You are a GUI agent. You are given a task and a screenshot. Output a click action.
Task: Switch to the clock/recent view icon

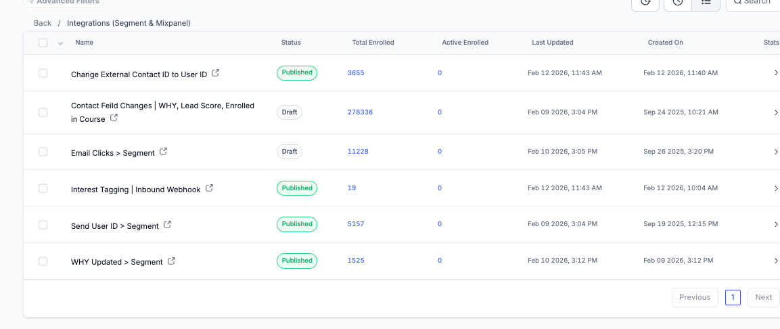click(x=678, y=3)
